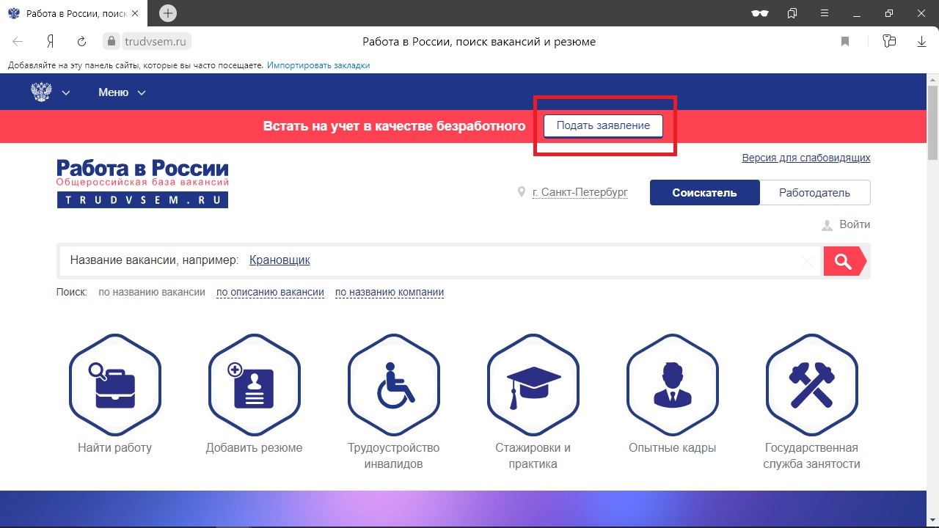Open the Стажировки и практика graduation cap icon
This screenshot has width=939, height=528.
tap(533, 385)
